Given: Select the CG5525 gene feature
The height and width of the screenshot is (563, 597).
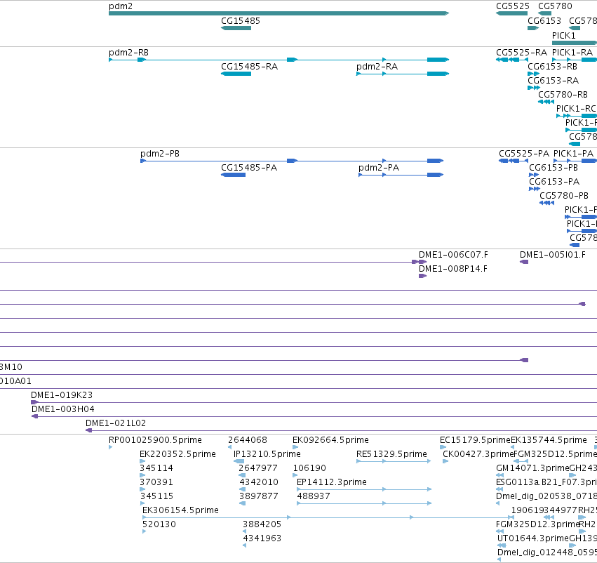Looking at the screenshot, I should click(511, 13).
